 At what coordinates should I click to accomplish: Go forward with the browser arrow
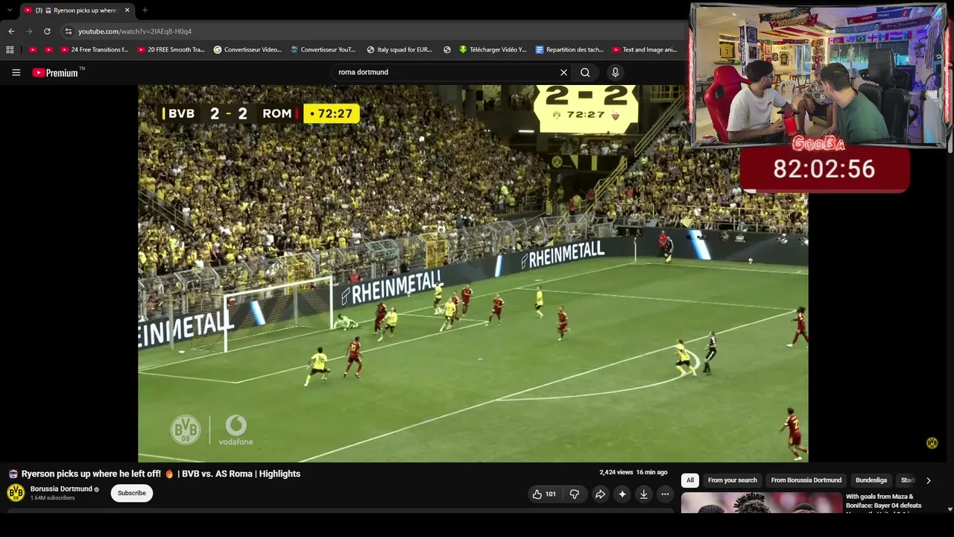point(29,31)
